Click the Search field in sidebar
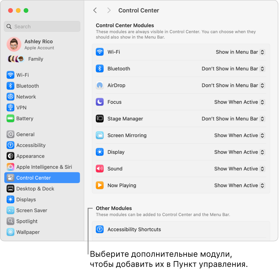This screenshot has height=271, width=279. coord(42,26)
